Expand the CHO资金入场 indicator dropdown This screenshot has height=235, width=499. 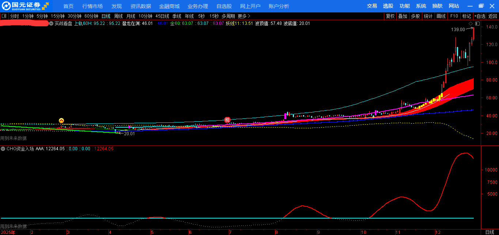click(3, 149)
